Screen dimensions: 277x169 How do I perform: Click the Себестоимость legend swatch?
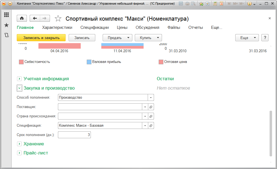[21, 62]
